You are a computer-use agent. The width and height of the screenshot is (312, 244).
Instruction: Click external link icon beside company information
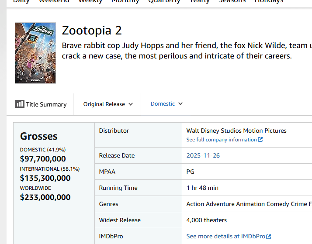point(260,140)
